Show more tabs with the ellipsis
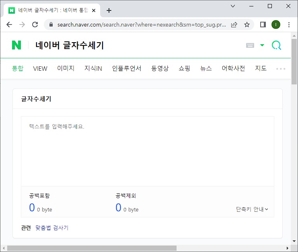The height and width of the screenshot is (252, 298). pos(281,69)
